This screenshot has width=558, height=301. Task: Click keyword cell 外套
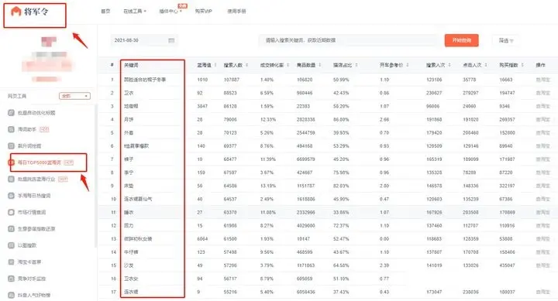[129, 132]
